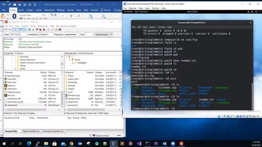Open the Word font size dropdown

(49, 15)
